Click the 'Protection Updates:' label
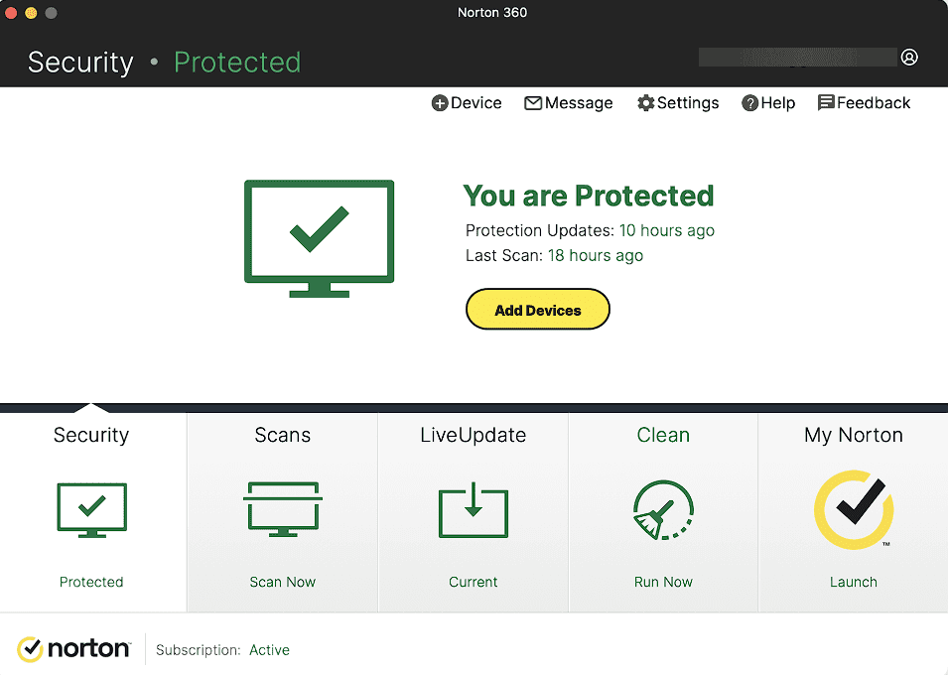 (539, 230)
